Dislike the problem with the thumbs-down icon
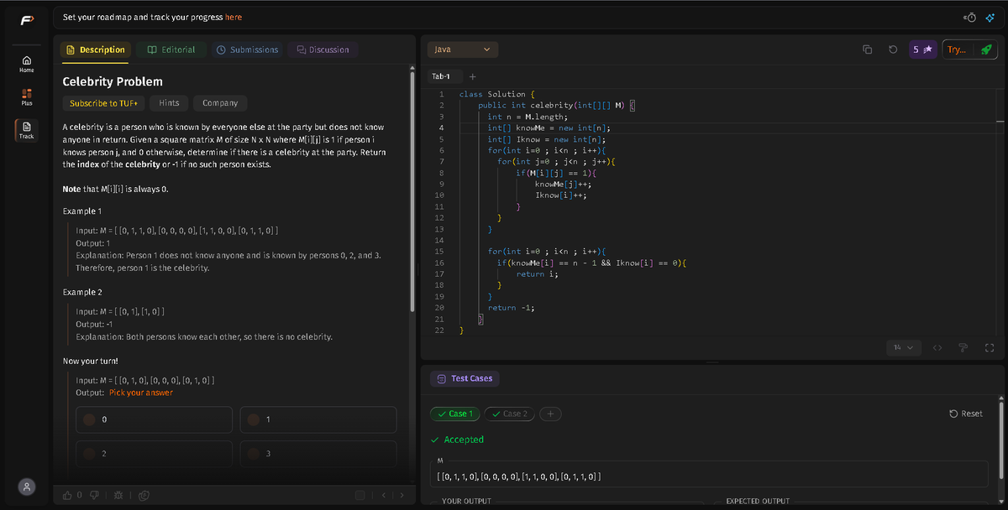The height and width of the screenshot is (510, 1008). point(95,496)
